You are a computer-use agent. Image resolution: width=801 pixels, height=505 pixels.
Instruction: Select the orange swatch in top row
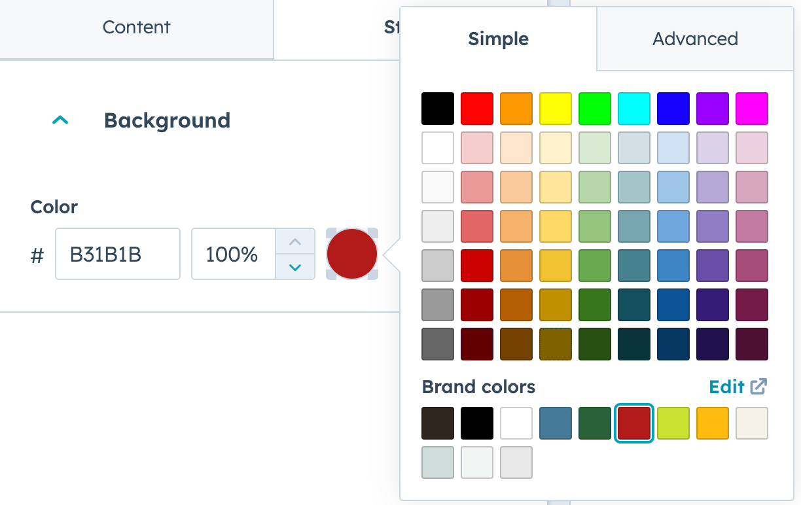click(516, 109)
